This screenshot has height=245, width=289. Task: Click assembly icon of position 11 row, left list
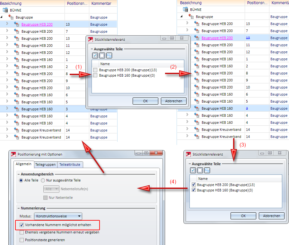[17, 46]
